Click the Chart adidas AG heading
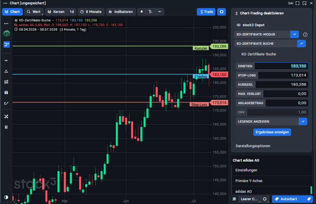The height and width of the screenshot is (204, 316). (x=246, y=160)
